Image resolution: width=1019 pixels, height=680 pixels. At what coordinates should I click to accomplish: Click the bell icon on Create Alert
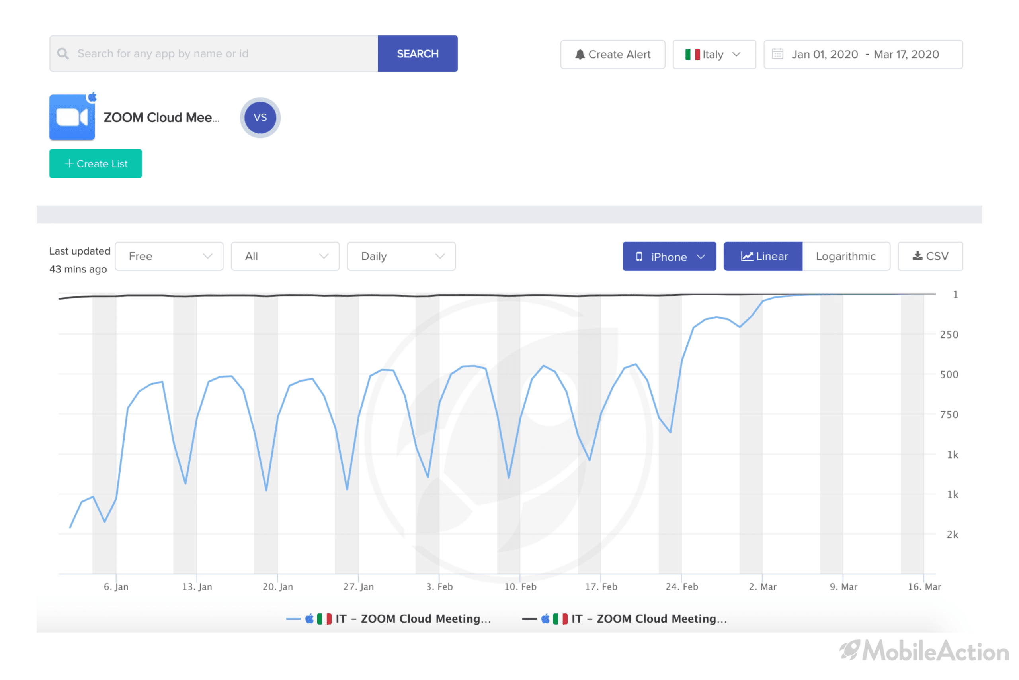[x=580, y=54]
